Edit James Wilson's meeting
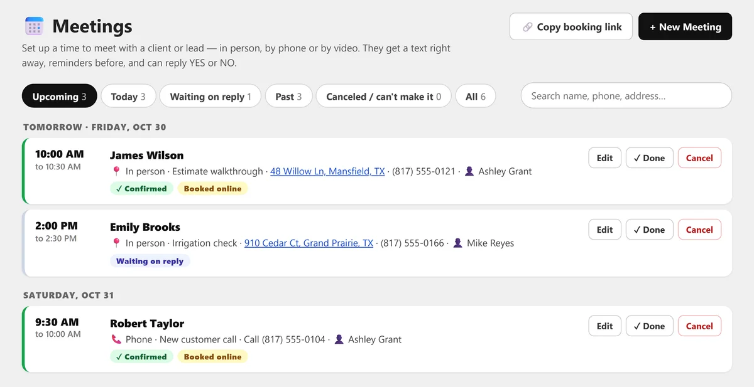Screen dimensions: 754x387 pyautogui.click(x=604, y=158)
